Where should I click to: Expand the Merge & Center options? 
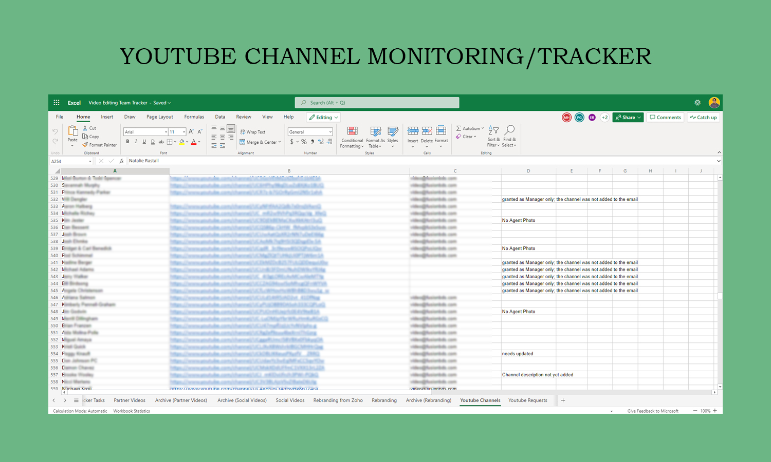point(280,142)
